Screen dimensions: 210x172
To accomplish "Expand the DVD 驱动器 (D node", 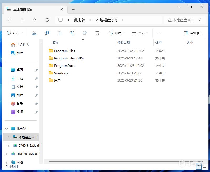I will 6,154.
